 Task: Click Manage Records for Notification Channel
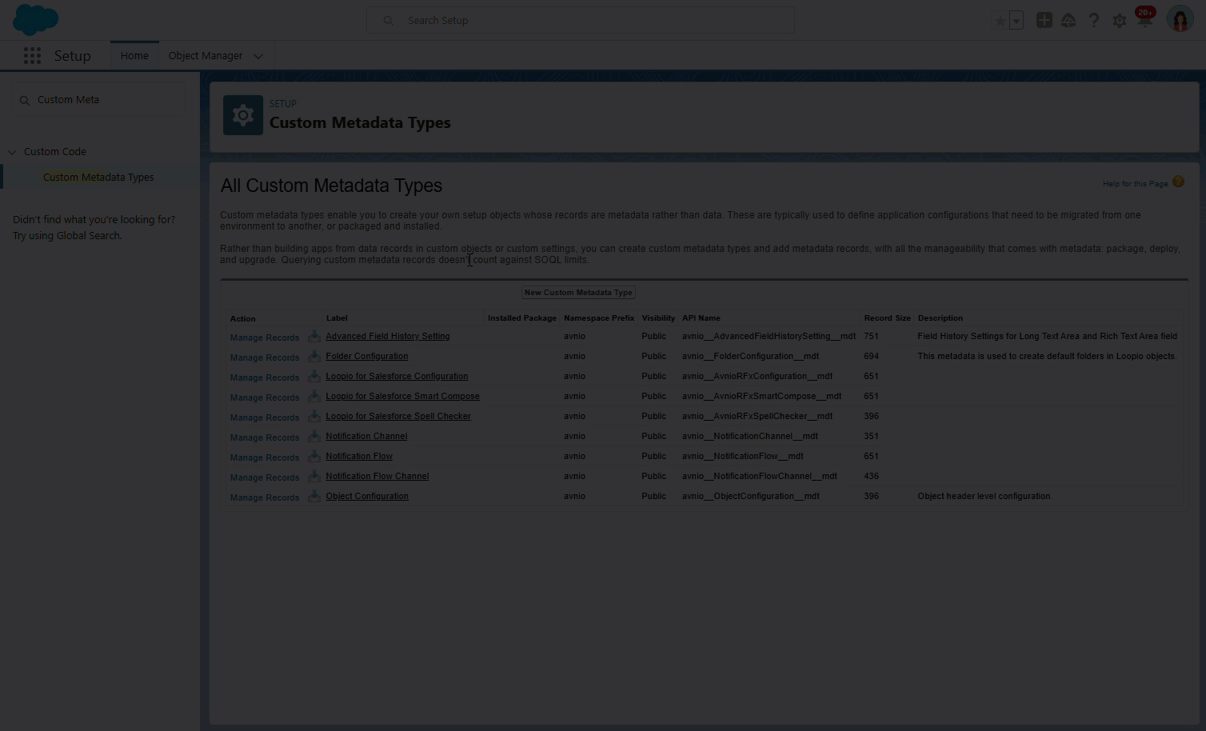tap(265, 437)
